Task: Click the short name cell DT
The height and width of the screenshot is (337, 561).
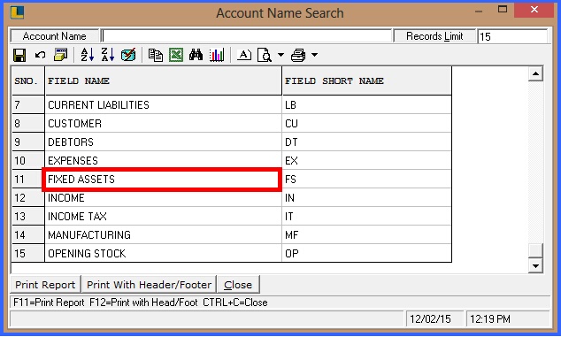Action: [x=366, y=142]
